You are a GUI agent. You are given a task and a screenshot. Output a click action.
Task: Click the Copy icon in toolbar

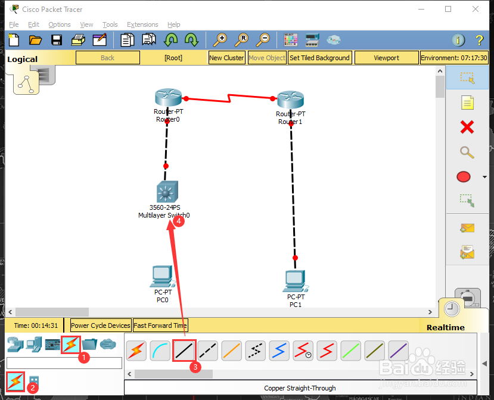(x=128, y=40)
